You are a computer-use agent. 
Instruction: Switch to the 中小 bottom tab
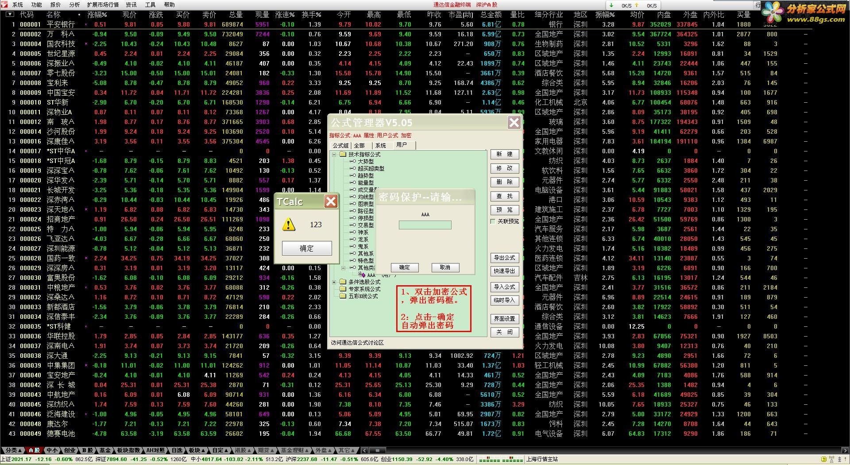[x=52, y=450]
